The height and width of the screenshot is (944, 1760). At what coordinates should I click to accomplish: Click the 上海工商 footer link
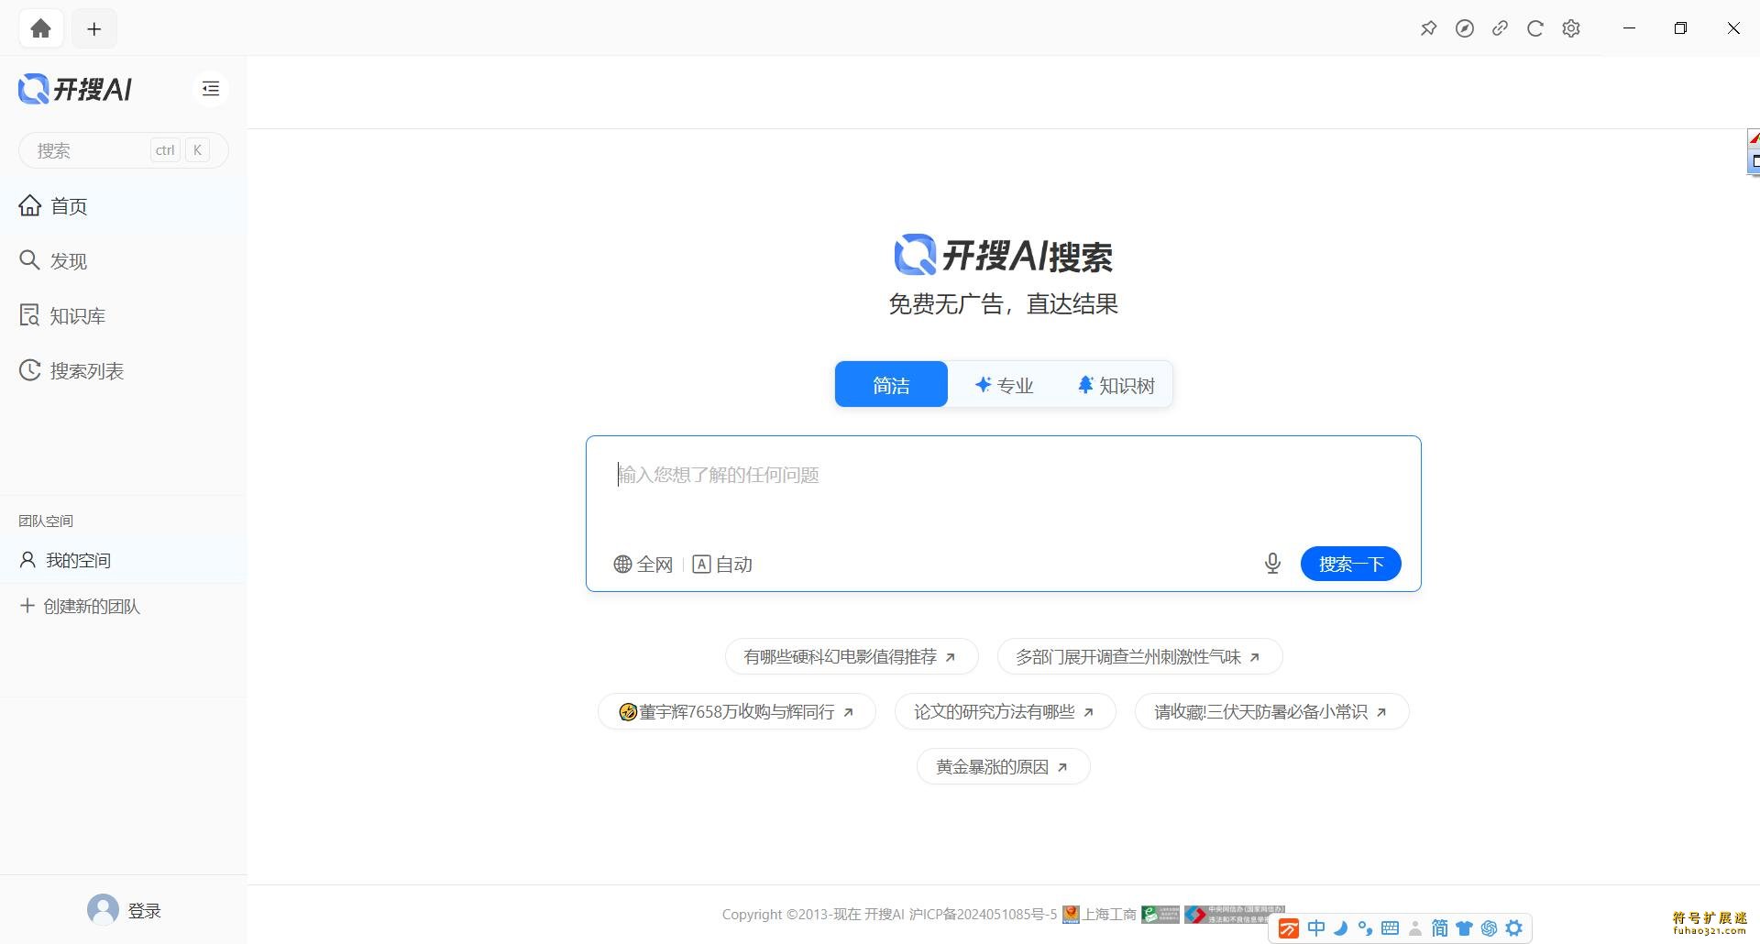[x=1100, y=914]
